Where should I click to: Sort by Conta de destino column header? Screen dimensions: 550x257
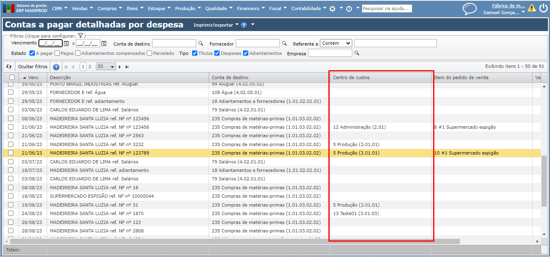pos(269,77)
